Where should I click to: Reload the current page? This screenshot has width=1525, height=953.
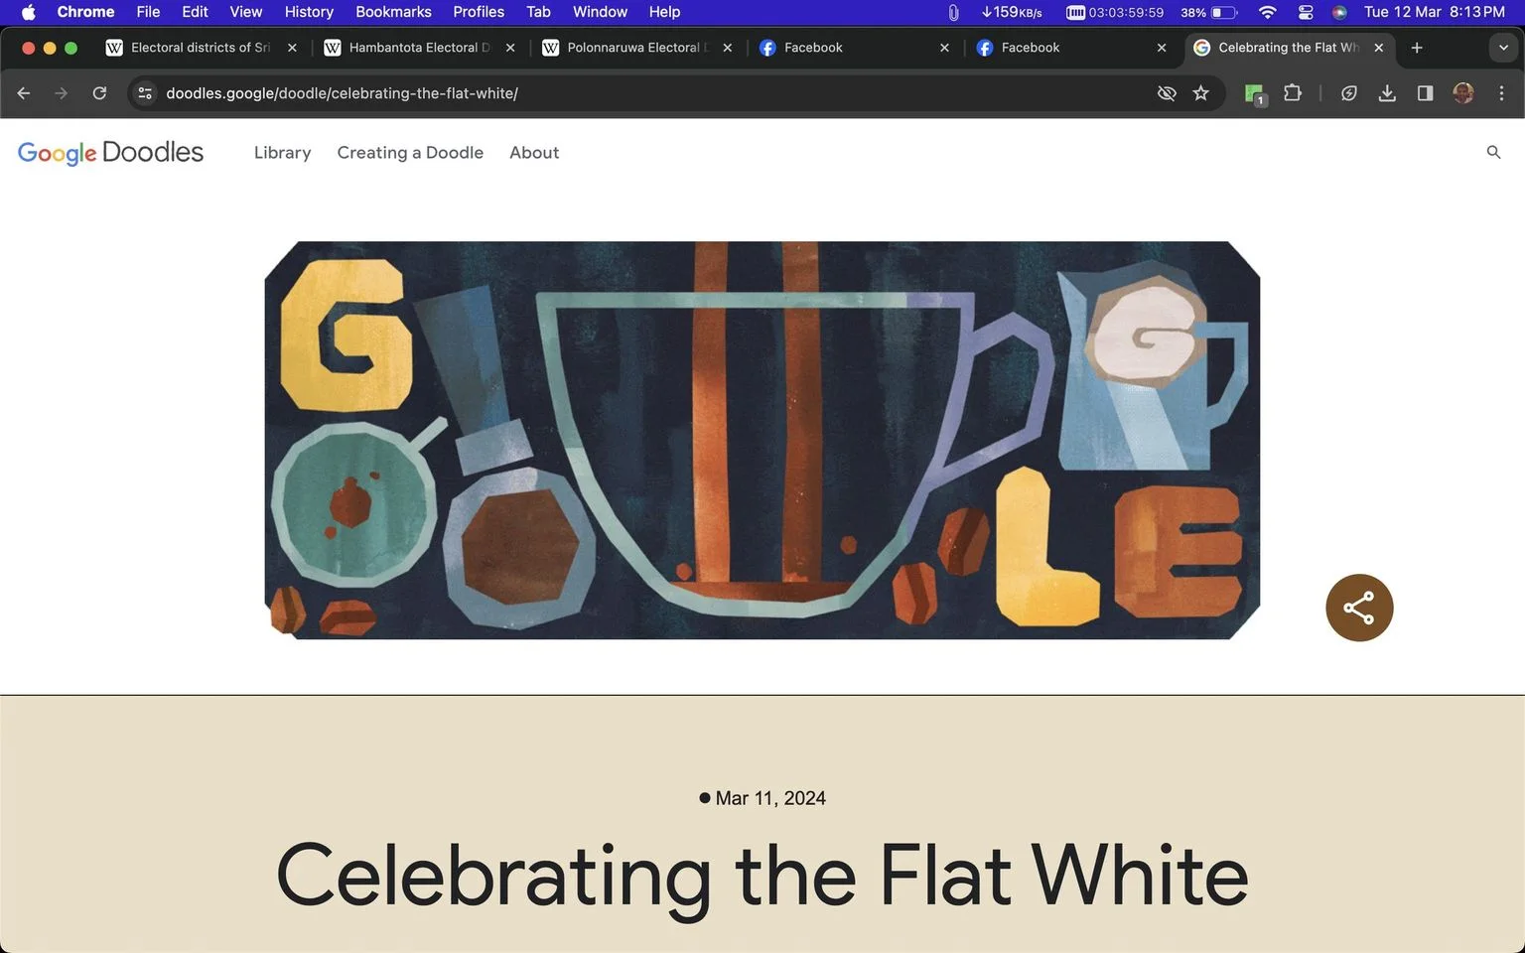pyautogui.click(x=99, y=93)
